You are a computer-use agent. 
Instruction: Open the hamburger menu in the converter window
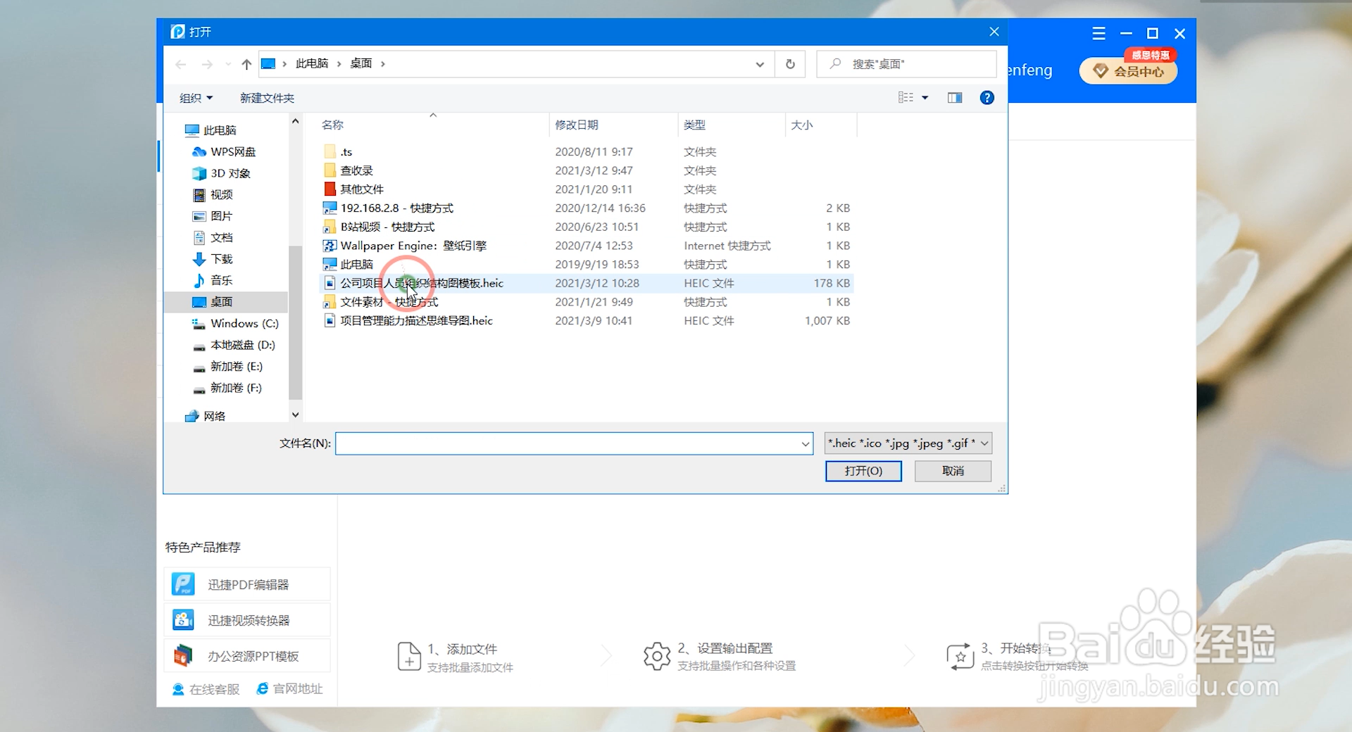pyautogui.click(x=1098, y=33)
